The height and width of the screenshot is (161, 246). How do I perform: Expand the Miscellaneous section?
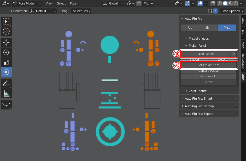(198, 39)
